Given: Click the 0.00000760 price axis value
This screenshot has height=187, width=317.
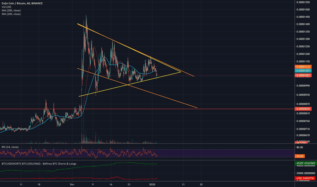Looking at the screenshot, I should click(x=303, y=121).
